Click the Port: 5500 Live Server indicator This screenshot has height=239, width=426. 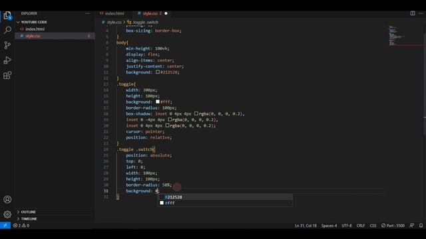[x=393, y=226]
